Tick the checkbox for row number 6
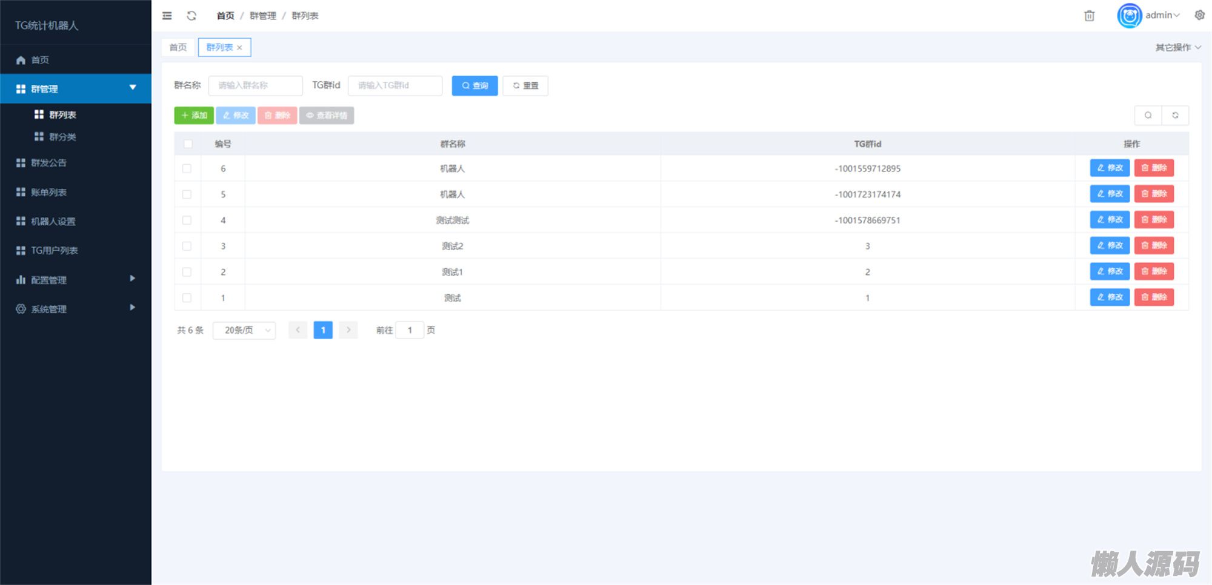 click(x=187, y=168)
